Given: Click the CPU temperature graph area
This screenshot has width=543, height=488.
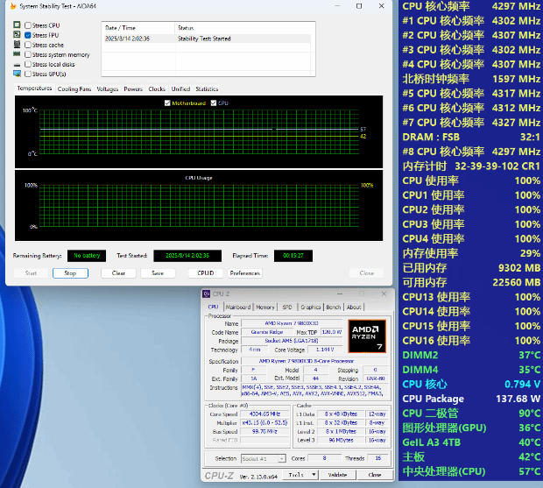Looking at the screenshot, I should [x=199, y=132].
